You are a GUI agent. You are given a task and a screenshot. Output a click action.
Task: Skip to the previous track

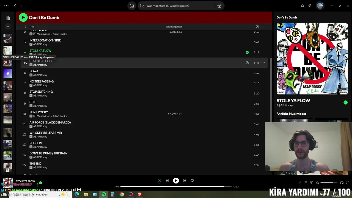tap(167, 181)
